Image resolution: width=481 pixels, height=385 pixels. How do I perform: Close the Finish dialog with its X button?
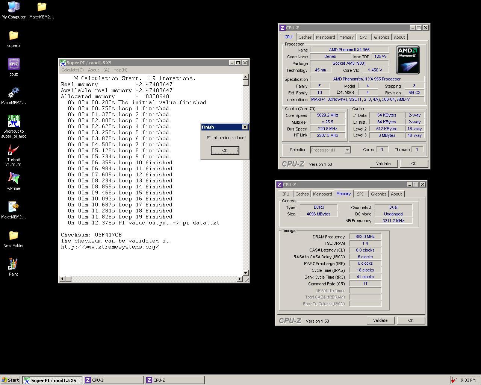(x=245, y=127)
